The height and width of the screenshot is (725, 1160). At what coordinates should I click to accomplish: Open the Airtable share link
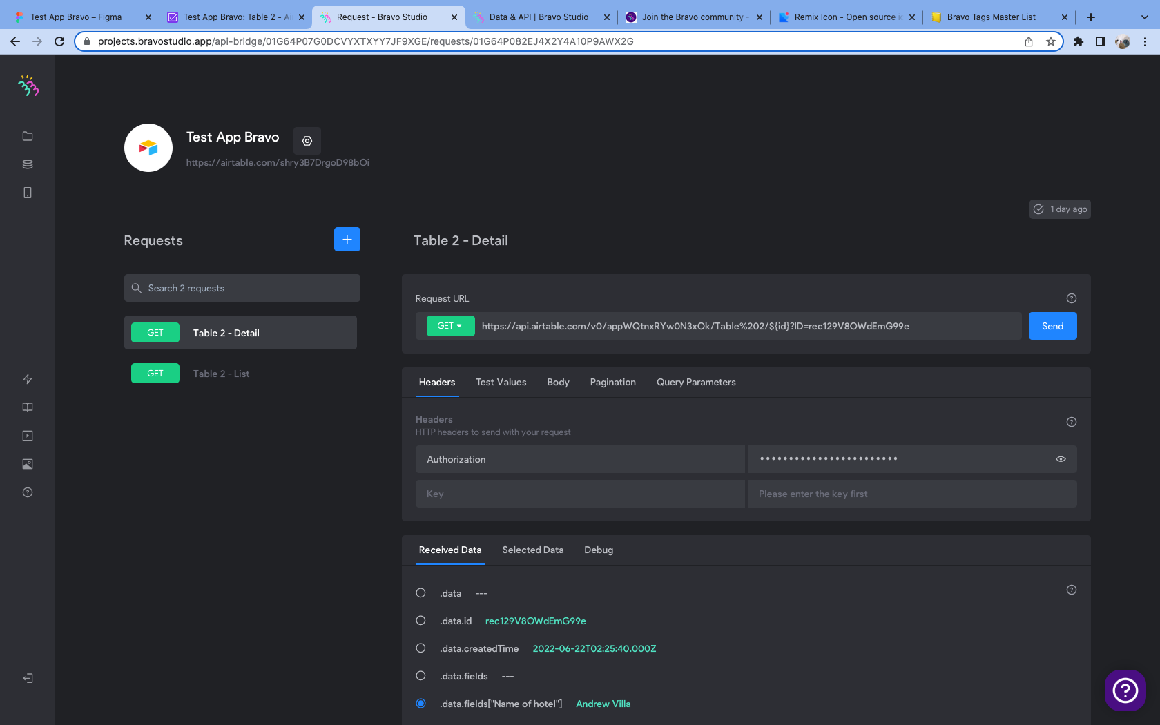[x=278, y=162]
